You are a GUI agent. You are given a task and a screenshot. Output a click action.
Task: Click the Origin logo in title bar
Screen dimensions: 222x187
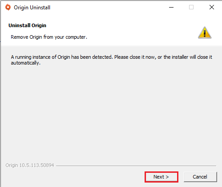tap(8, 7)
